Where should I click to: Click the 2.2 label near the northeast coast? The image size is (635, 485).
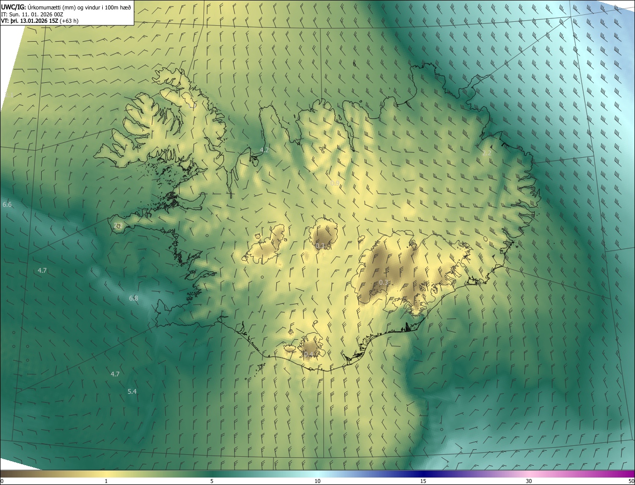487,153
